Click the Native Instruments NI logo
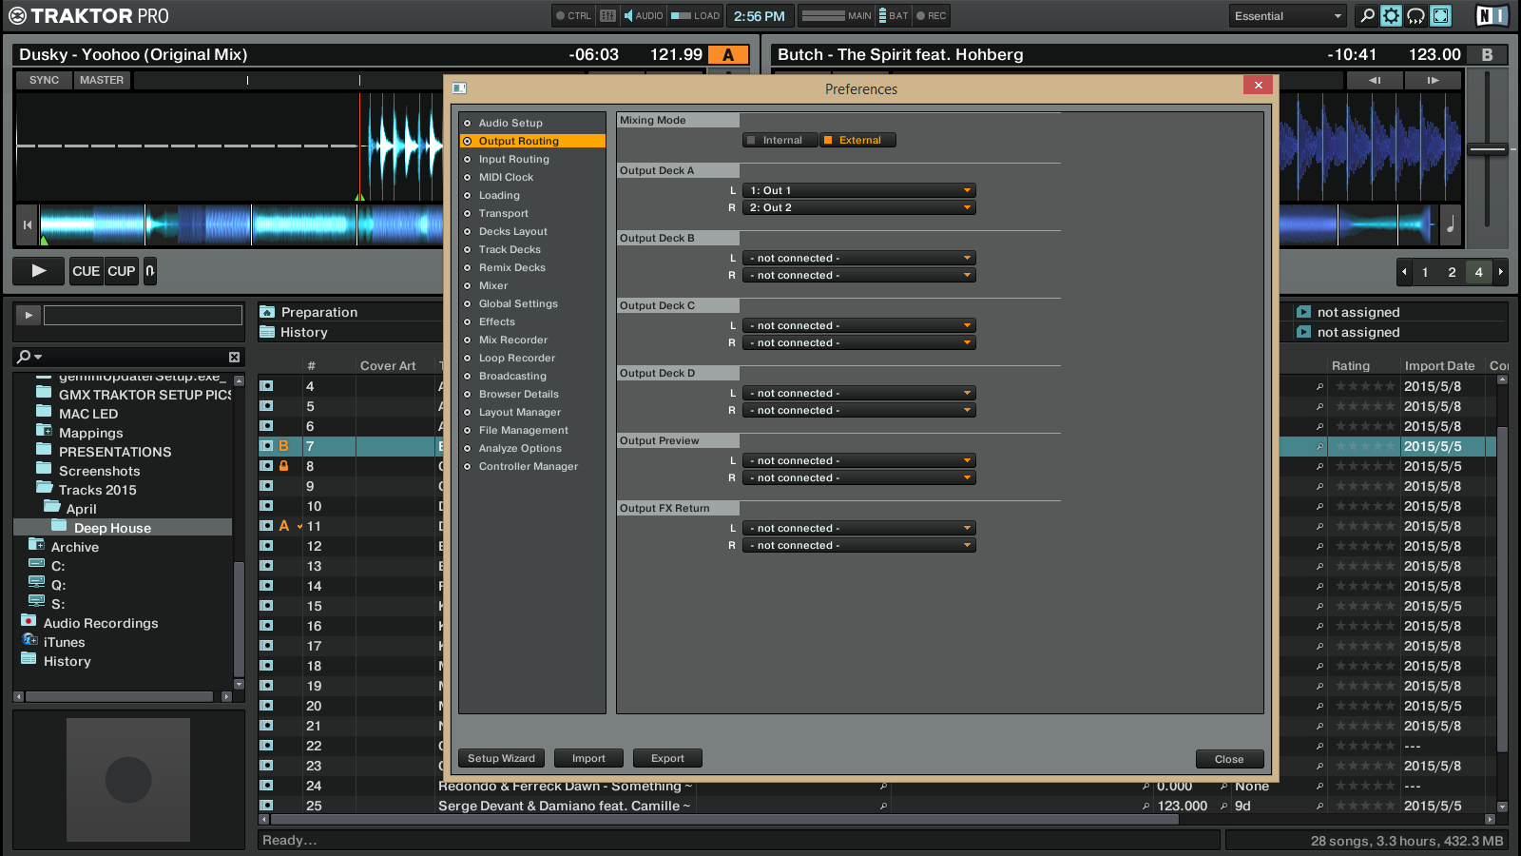This screenshot has width=1521, height=856. [x=1492, y=15]
